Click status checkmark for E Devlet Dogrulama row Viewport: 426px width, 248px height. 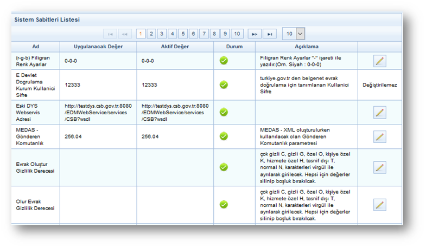(x=224, y=84)
